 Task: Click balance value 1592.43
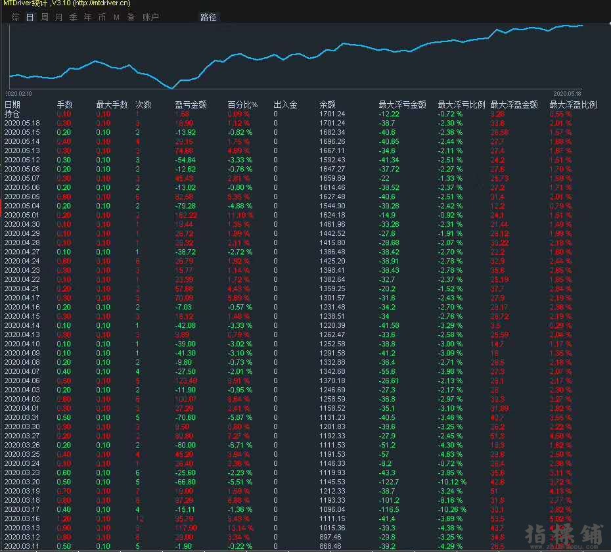332,160
